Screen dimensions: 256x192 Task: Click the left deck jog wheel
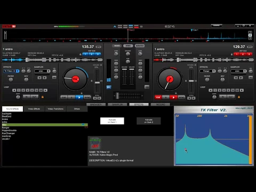coord(75,79)
